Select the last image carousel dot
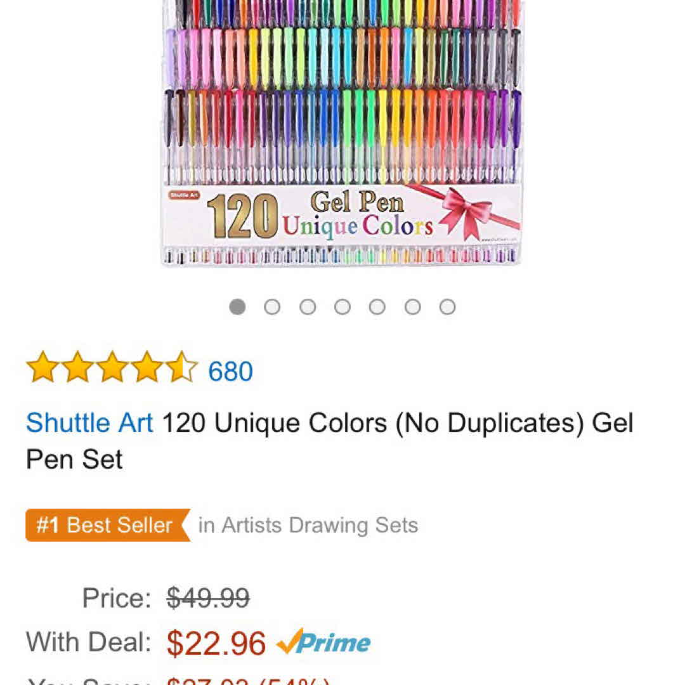 point(447,307)
